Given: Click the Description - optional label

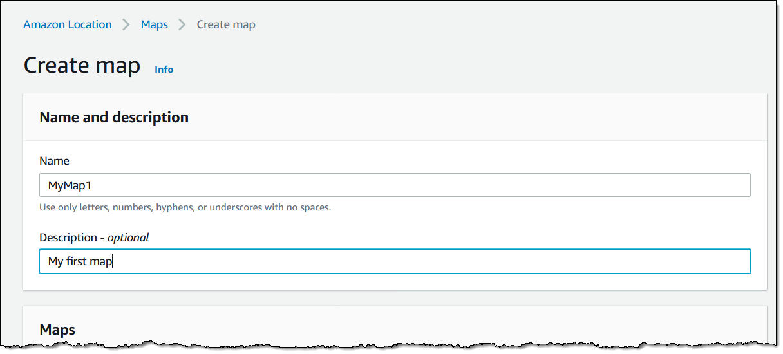Looking at the screenshot, I should tap(94, 238).
